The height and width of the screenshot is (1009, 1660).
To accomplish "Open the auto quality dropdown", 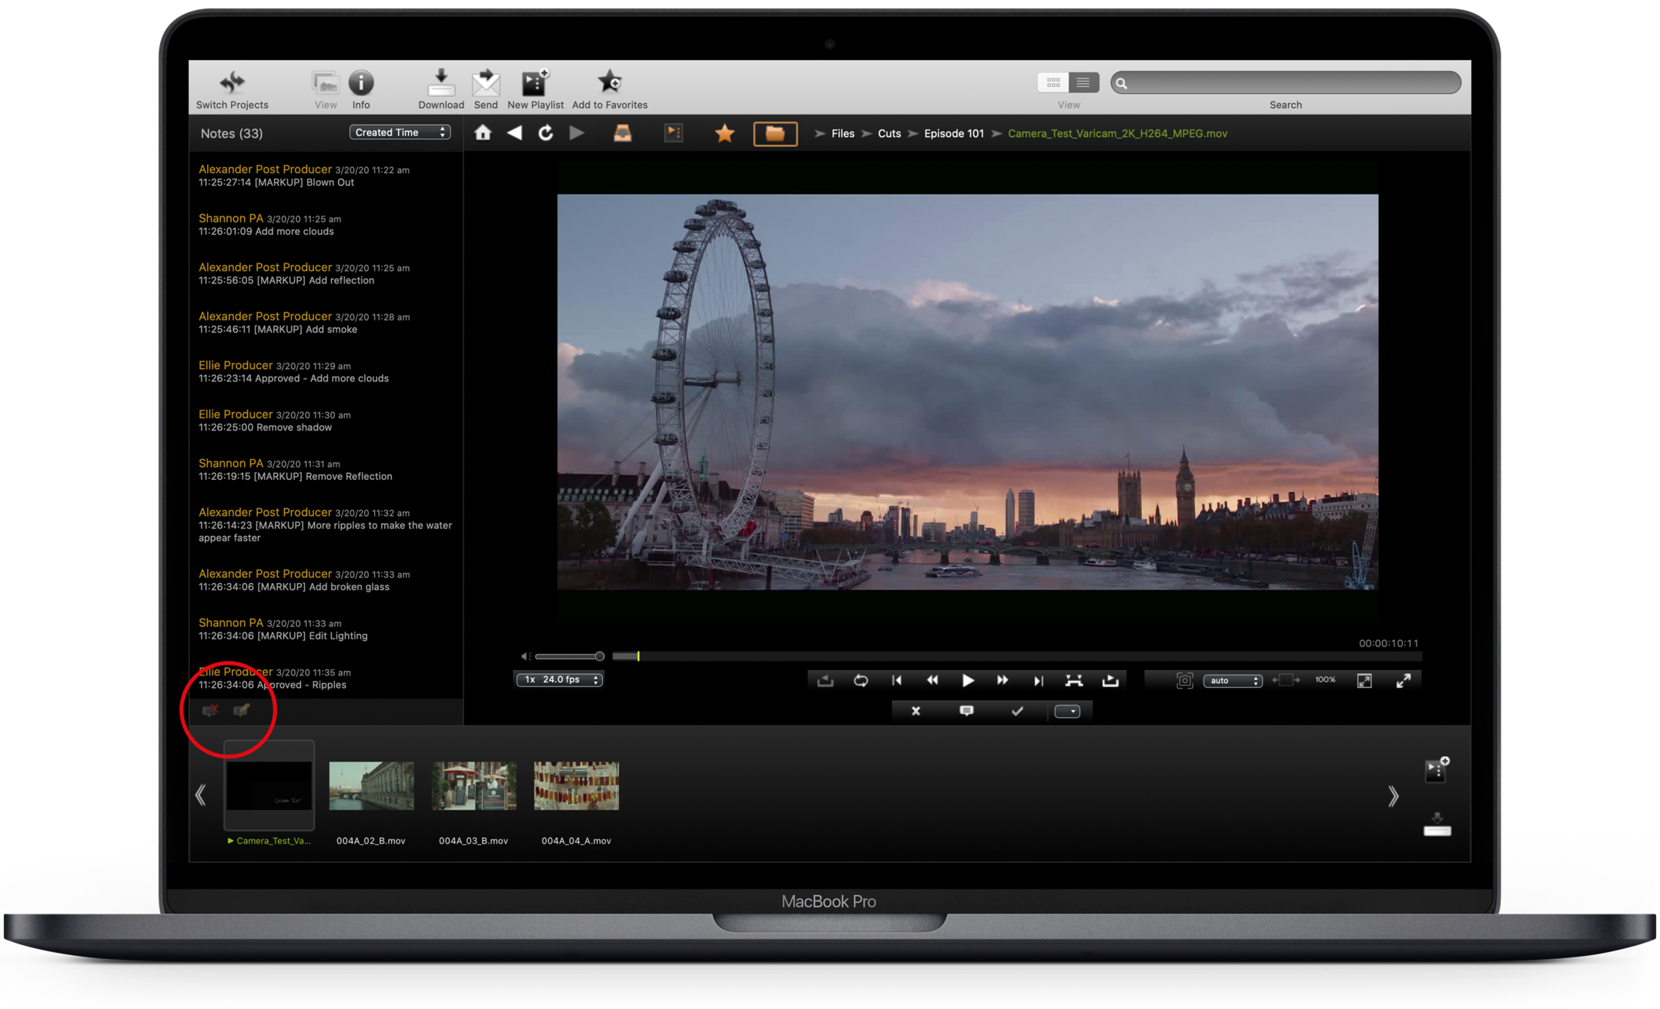I will click(x=1232, y=680).
